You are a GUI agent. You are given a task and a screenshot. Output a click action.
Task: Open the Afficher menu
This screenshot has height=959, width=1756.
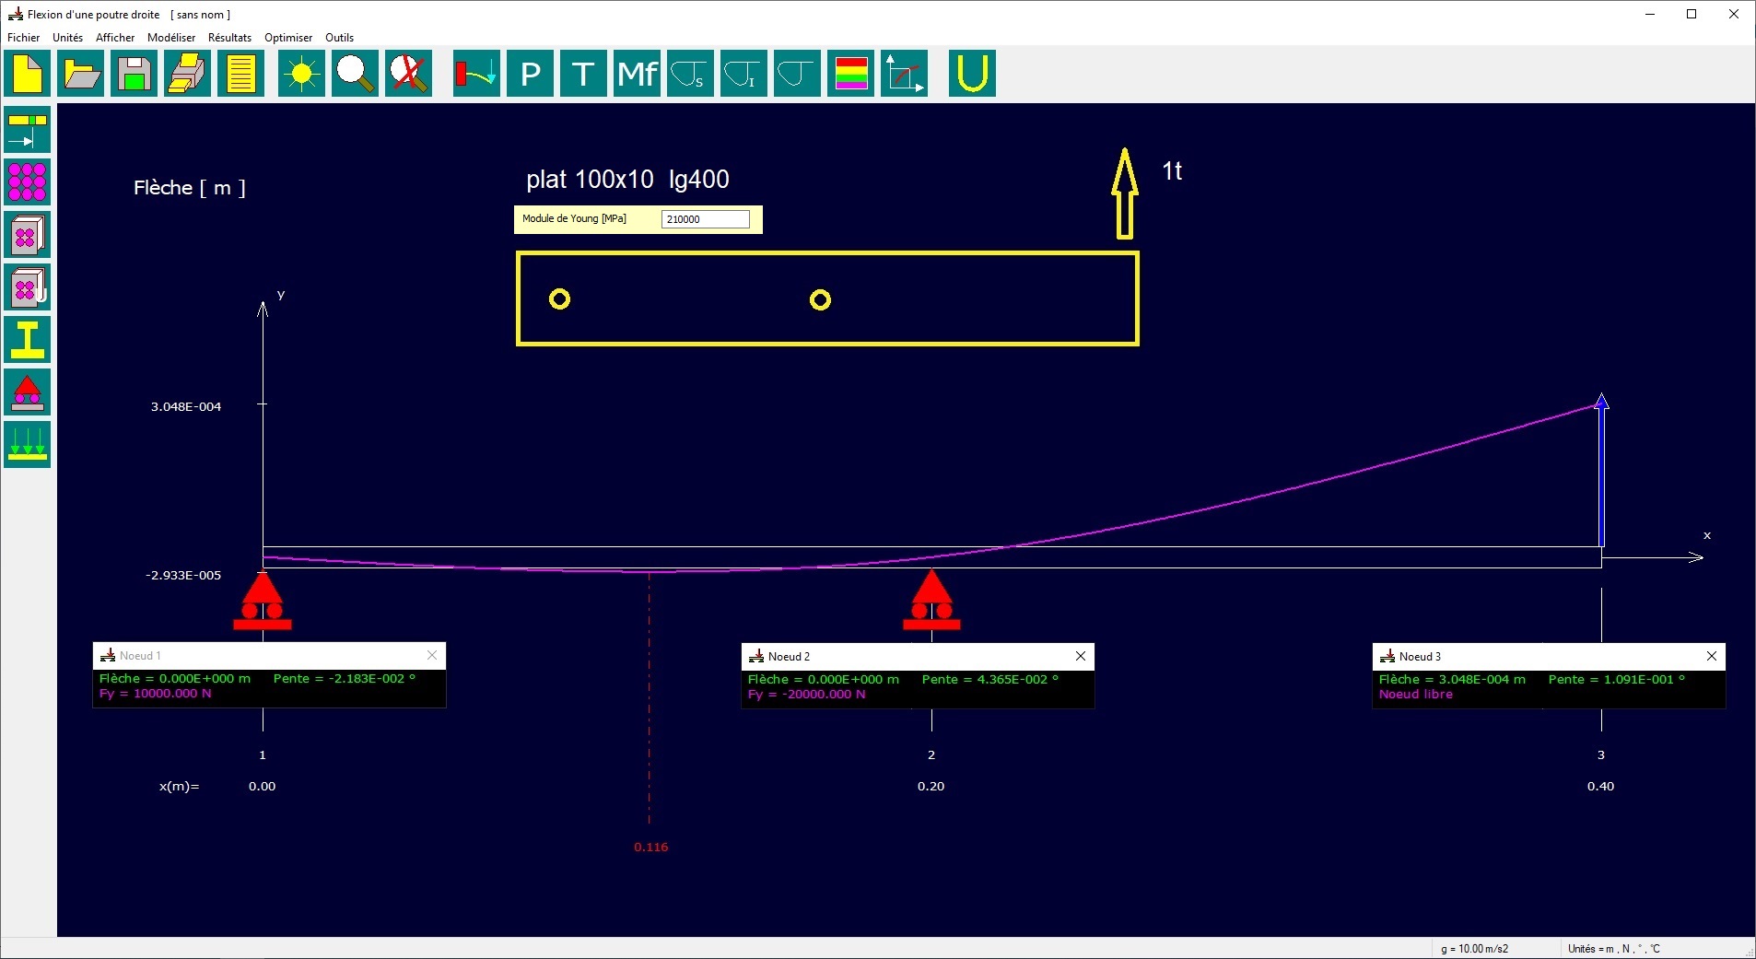[115, 38]
